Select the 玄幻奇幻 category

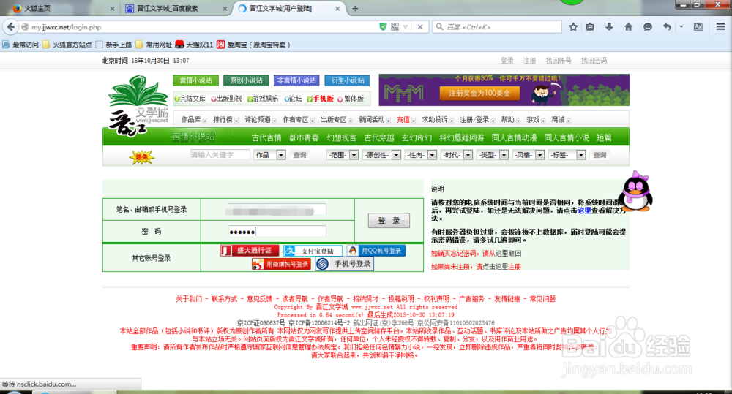pyautogui.click(x=417, y=137)
